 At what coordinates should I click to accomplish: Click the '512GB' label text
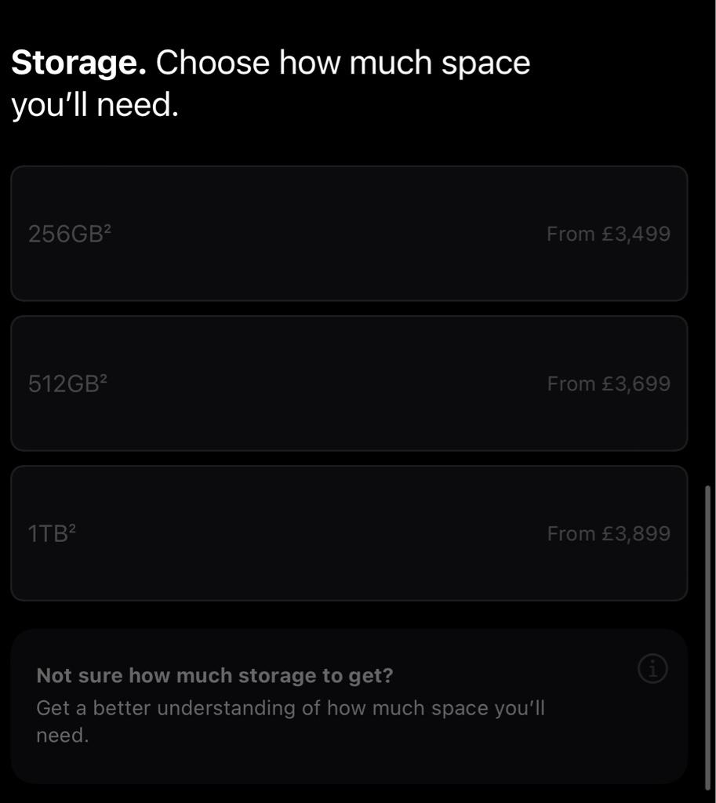click(x=63, y=384)
